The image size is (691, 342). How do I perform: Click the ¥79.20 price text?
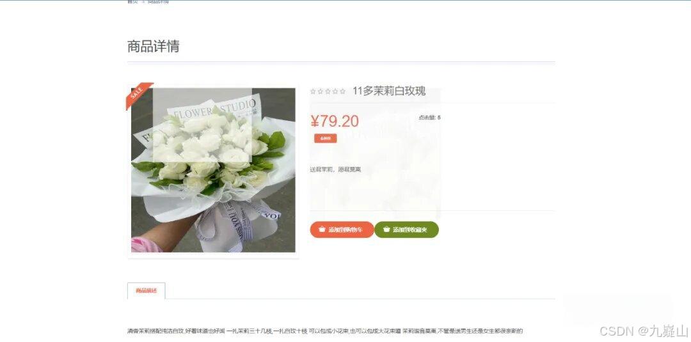pyautogui.click(x=335, y=121)
